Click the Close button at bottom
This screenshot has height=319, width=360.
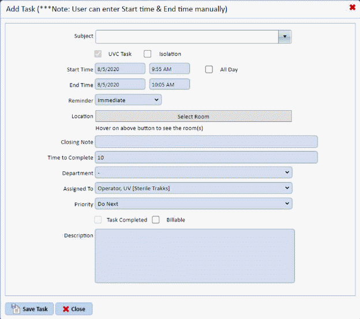[x=74, y=309]
